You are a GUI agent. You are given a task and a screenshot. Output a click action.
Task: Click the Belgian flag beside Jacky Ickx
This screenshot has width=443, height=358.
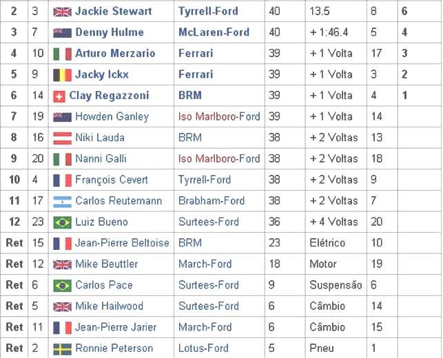click(62, 74)
